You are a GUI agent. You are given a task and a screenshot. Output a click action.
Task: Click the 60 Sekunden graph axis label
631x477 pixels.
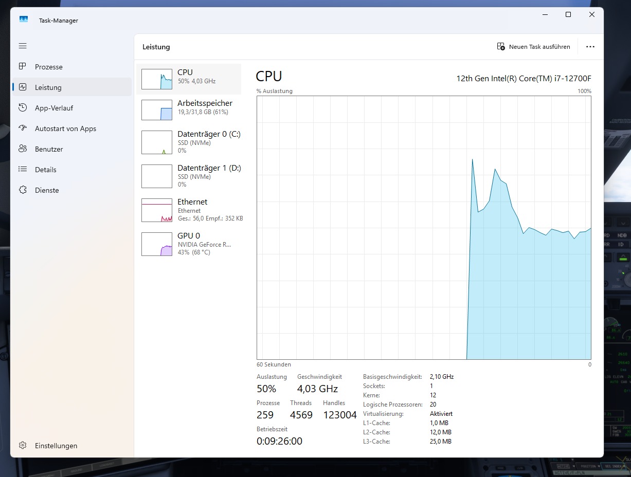pyautogui.click(x=274, y=364)
